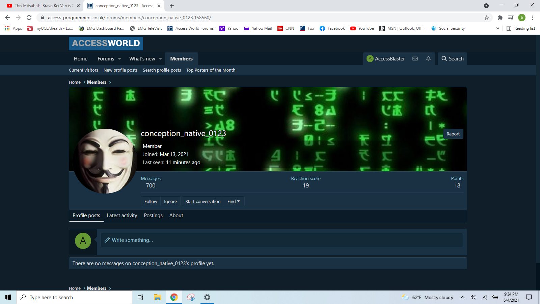Open the alerts bell icon
Image resolution: width=540 pixels, height=304 pixels.
pyautogui.click(x=428, y=58)
